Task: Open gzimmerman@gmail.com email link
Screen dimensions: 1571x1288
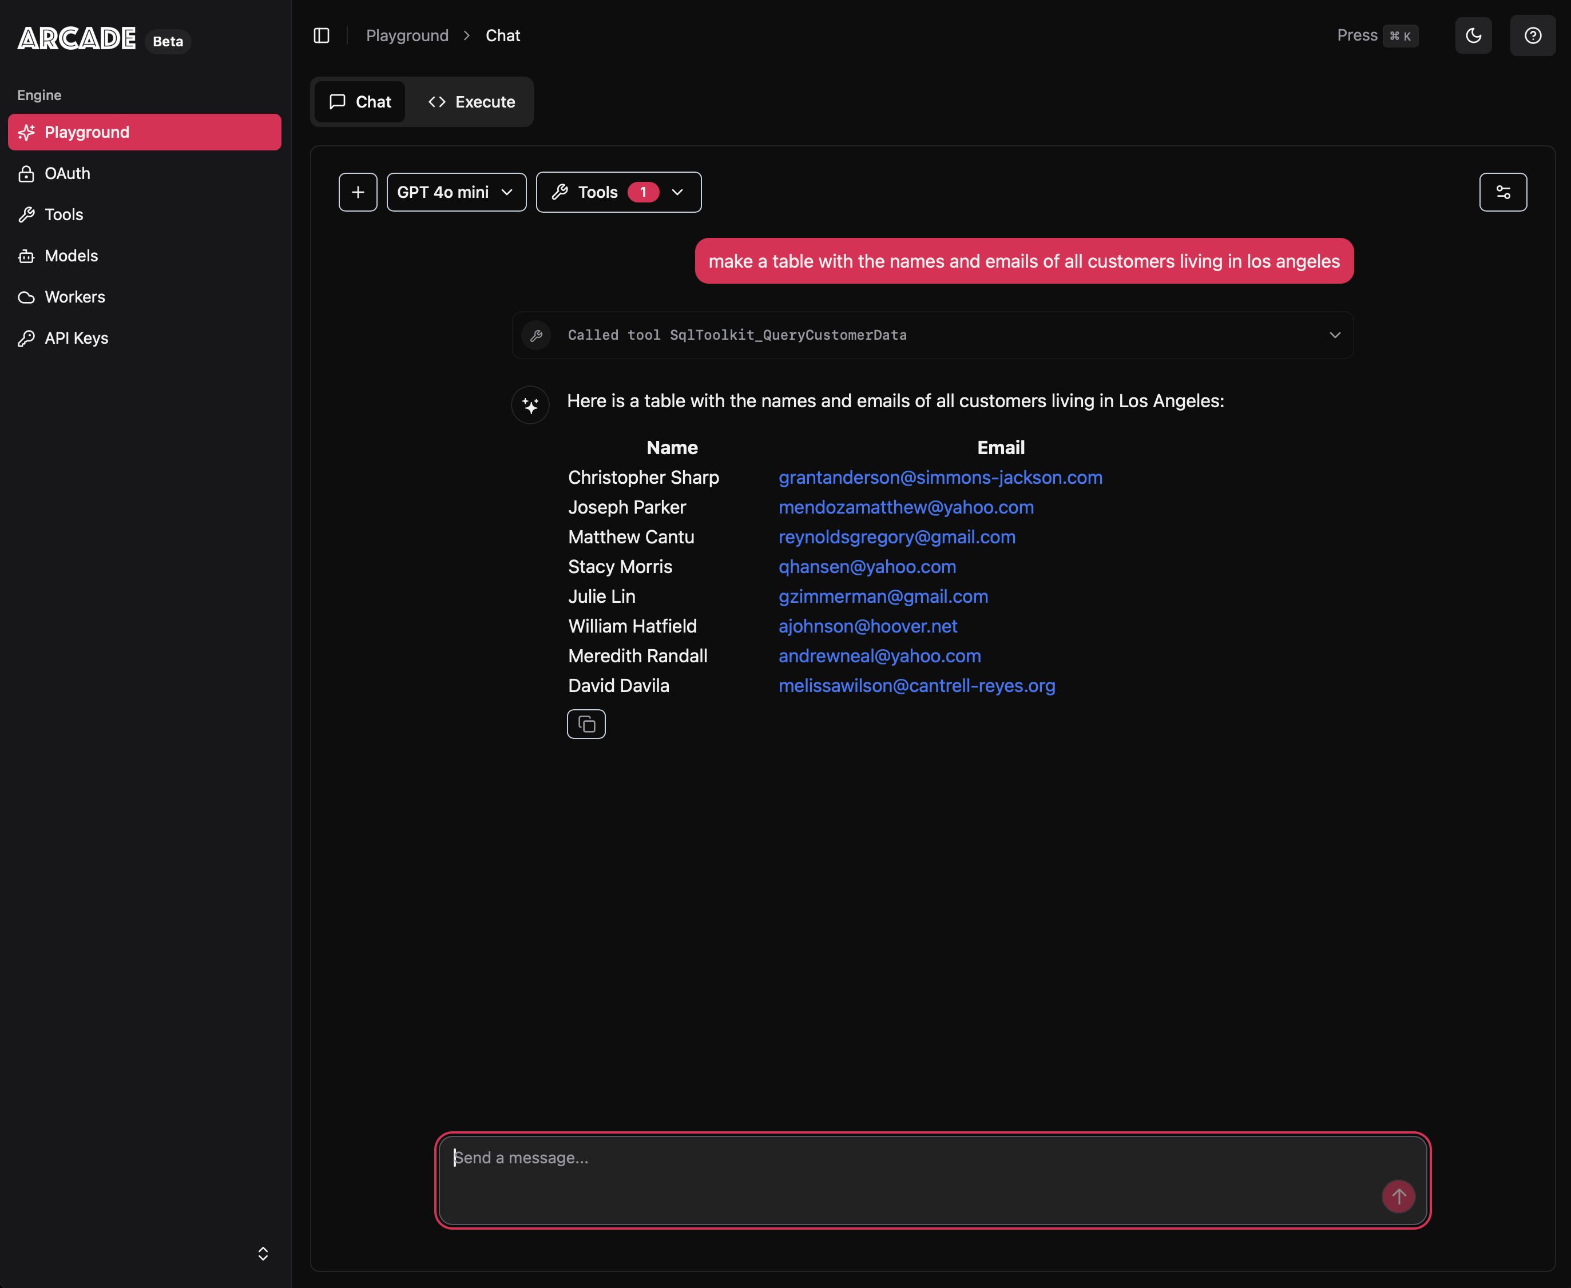Action: 883,597
